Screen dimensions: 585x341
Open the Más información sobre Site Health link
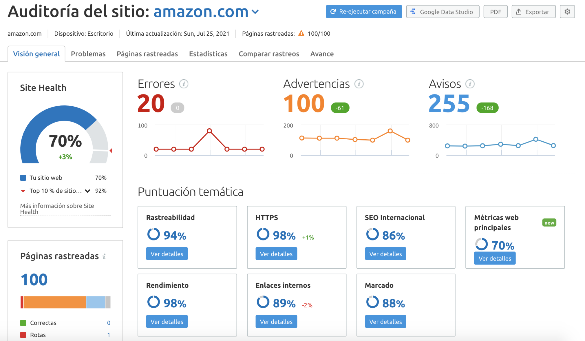coord(57,209)
